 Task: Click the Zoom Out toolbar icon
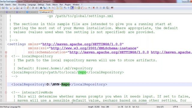pos(53,8)
